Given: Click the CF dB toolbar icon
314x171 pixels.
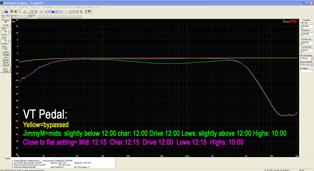Looking at the screenshot, I should (81, 12).
